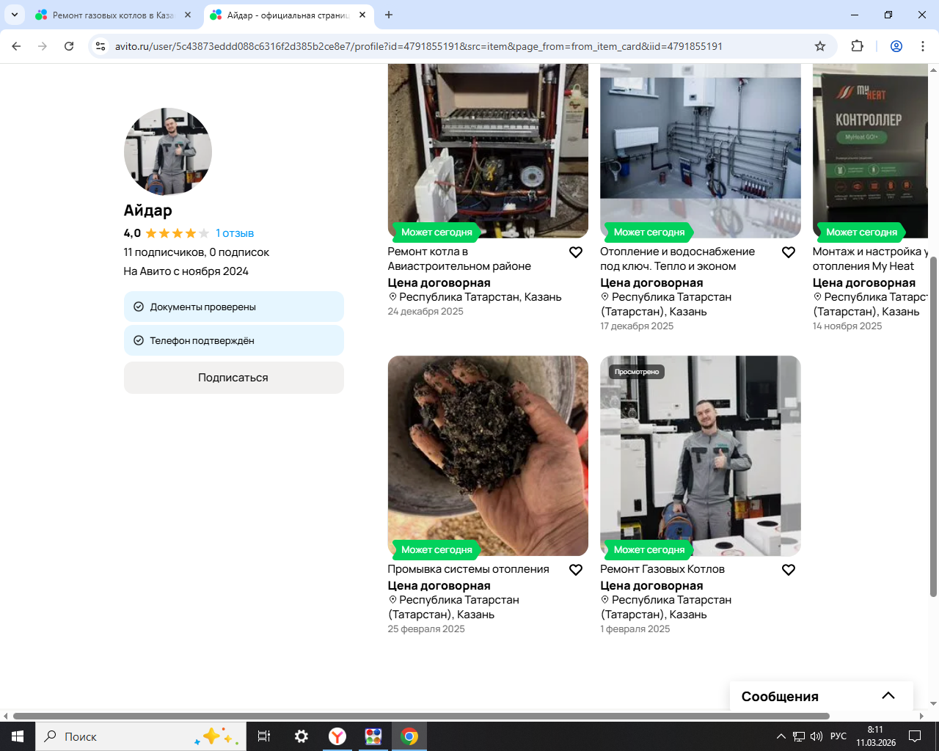Click the vertical page scrollbar

coord(933,425)
